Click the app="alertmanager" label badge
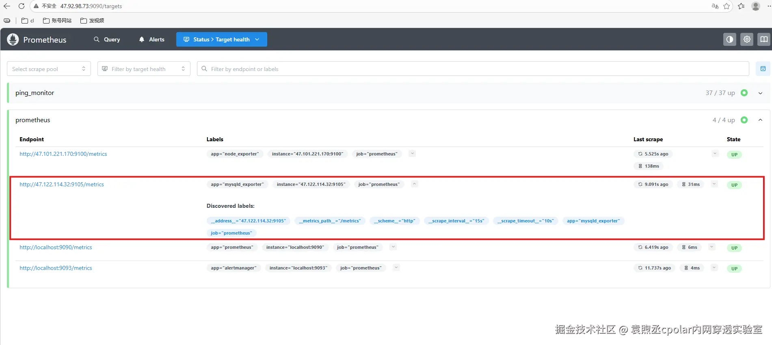The height and width of the screenshot is (345, 772). 234,268
